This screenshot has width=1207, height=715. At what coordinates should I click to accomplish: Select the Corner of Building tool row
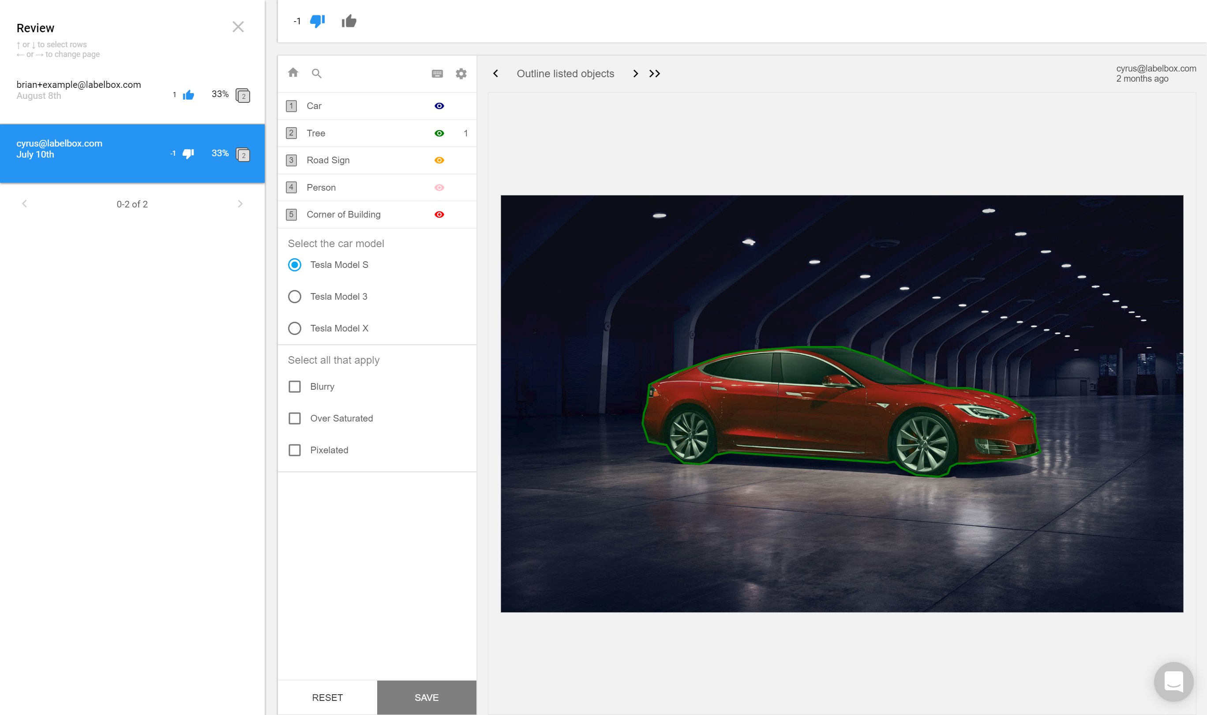[x=377, y=215]
